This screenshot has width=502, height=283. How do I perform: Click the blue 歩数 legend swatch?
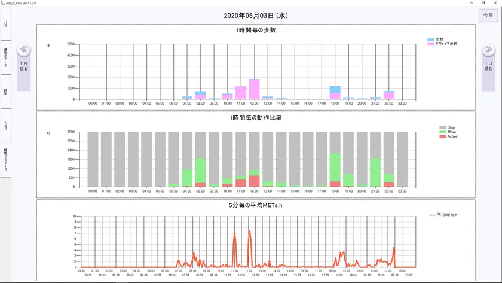(x=431, y=39)
